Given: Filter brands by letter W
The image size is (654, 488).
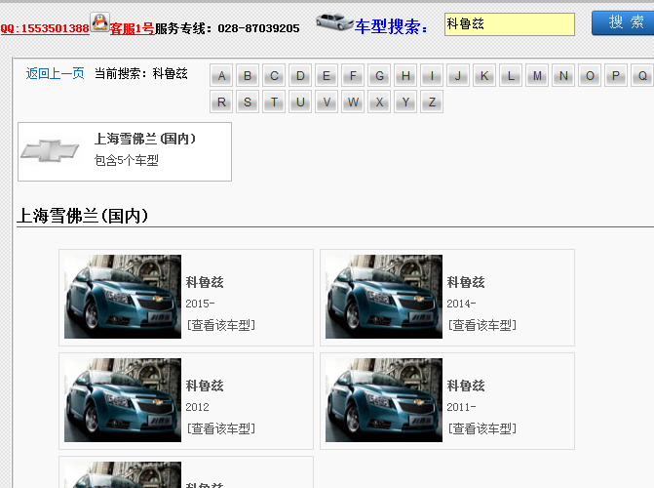Looking at the screenshot, I should 353,102.
